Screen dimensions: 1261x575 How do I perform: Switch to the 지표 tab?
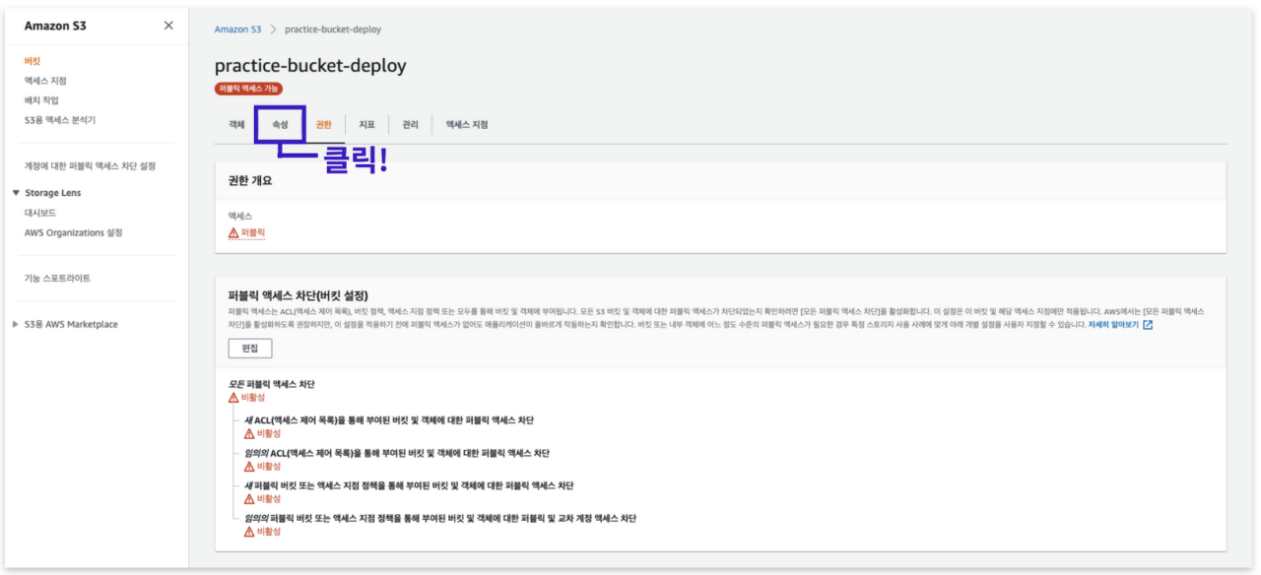366,125
